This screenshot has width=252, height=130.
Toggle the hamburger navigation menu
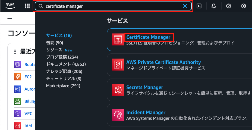pos(10,19)
